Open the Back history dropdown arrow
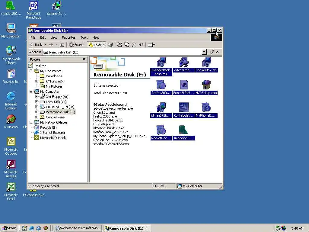This screenshot has height=232, width=309. [45, 45]
